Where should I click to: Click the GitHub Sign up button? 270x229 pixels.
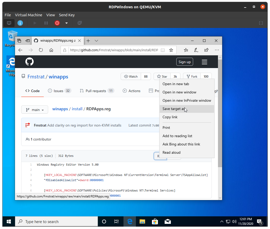click(185, 62)
